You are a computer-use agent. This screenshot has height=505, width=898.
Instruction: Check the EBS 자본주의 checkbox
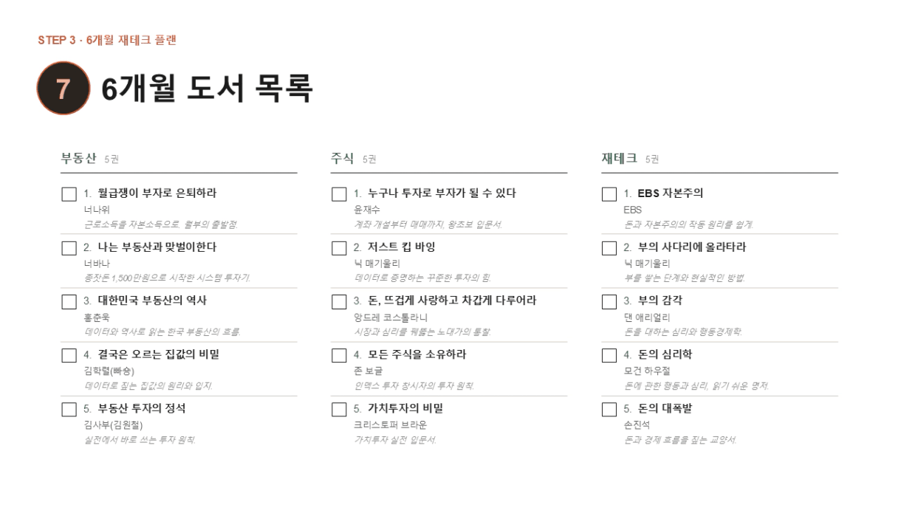[x=609, y=194]
